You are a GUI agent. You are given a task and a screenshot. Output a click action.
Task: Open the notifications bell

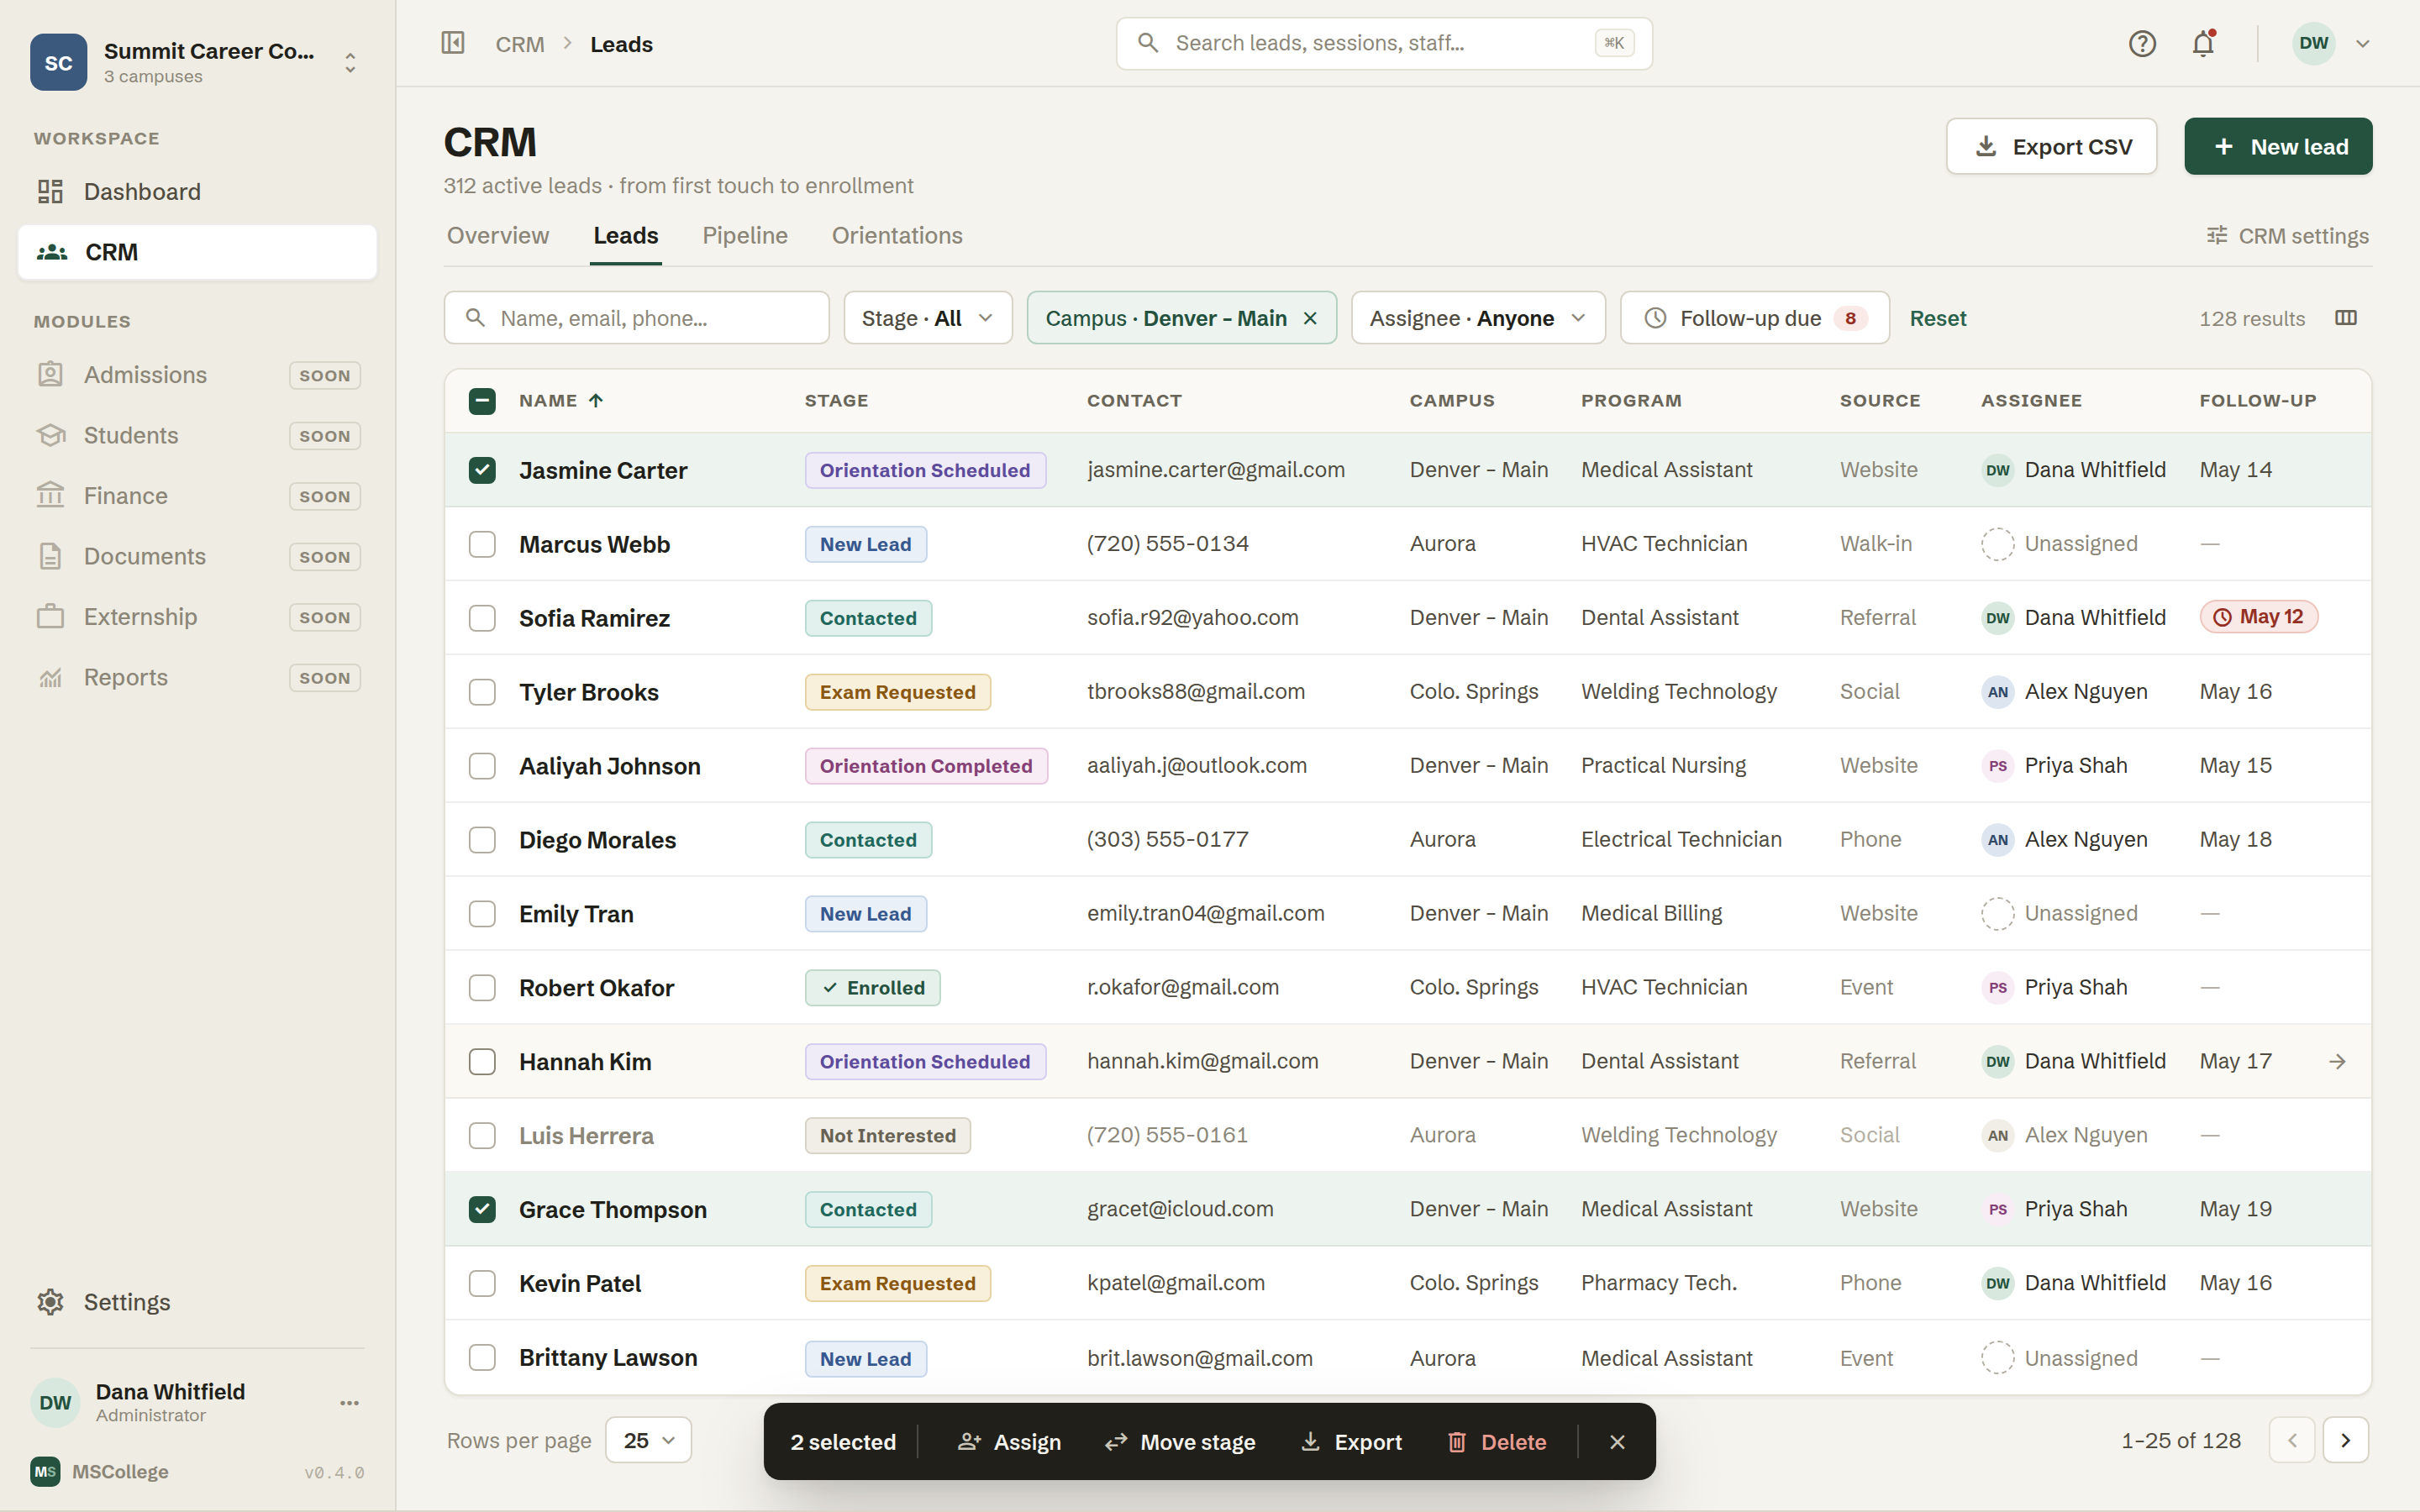(x=2203, y=43)
